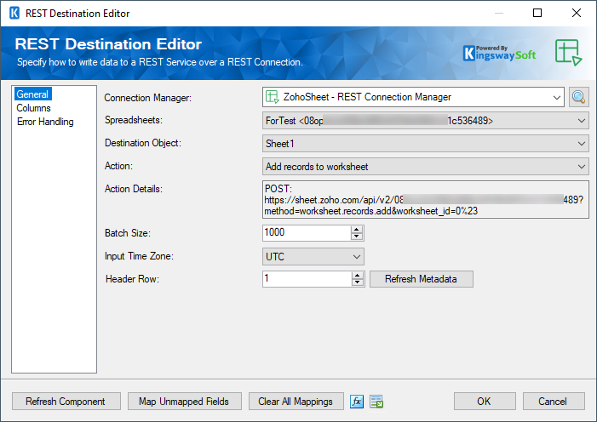This screenshot has width=597, height=422.
Task: Click the Header Row label
Action: point(132,279)
